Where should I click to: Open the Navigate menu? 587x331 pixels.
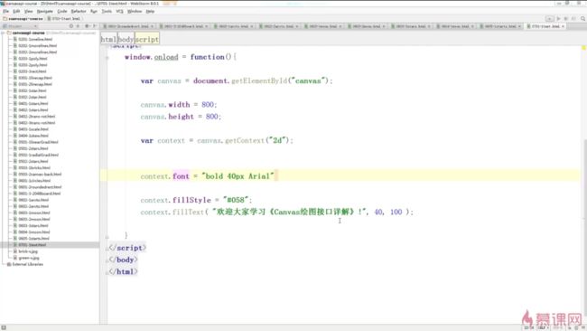(44, 11)
